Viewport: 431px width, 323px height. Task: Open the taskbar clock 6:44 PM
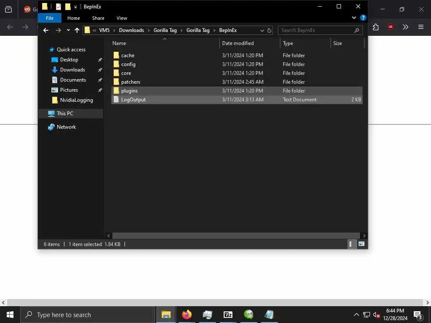click(395, 315)
